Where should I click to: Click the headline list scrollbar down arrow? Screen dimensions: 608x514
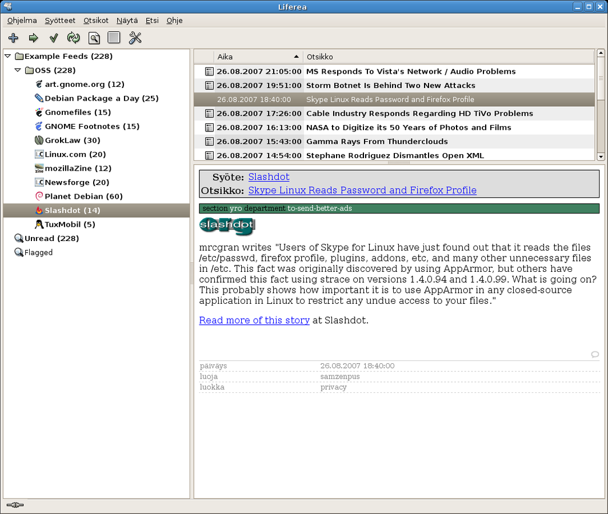[x=601, y=156]
